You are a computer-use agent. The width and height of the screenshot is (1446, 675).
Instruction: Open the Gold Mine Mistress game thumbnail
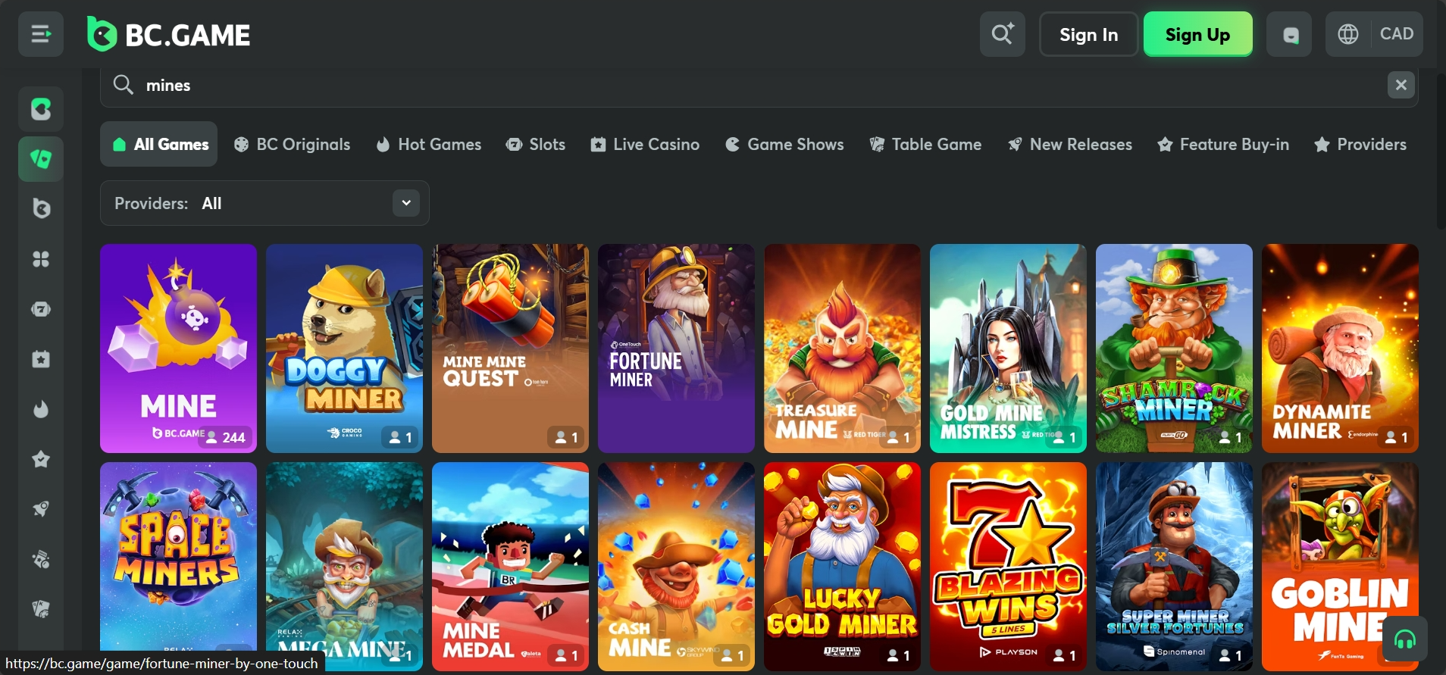pos(1008,348)
